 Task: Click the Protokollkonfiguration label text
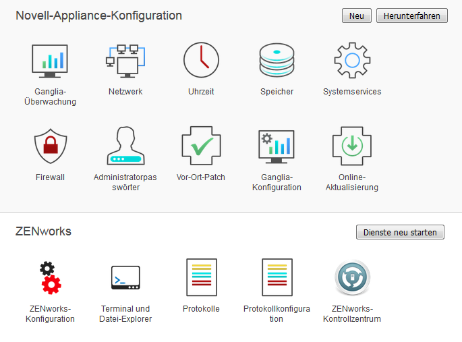click(x=277, y=314)
